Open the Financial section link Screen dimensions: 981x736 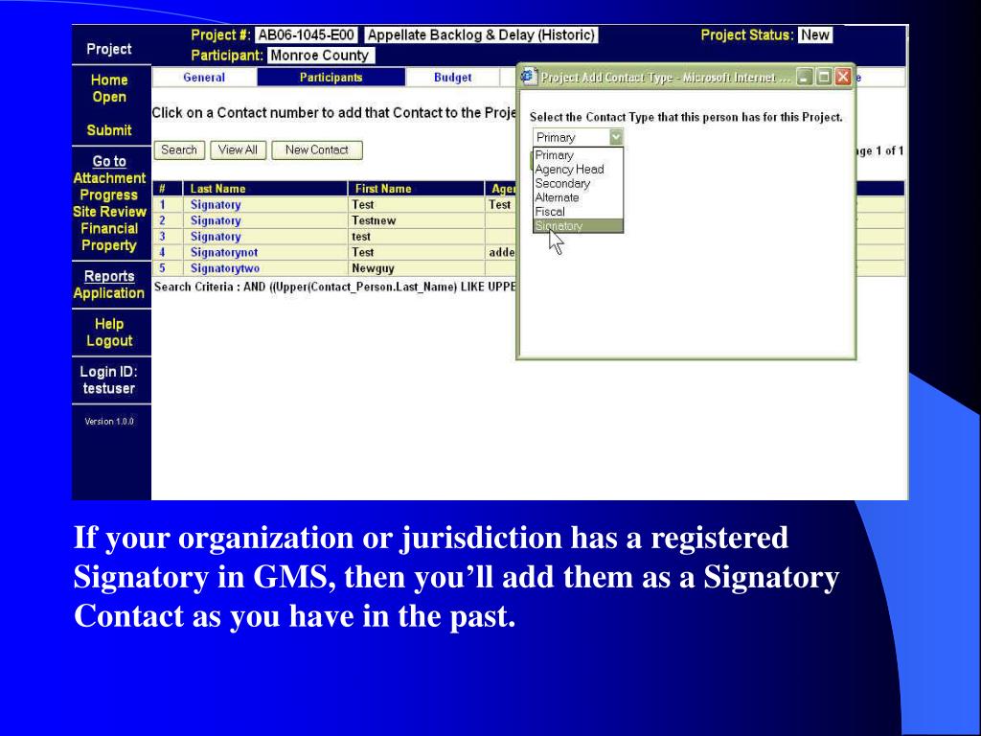point(109,229)
